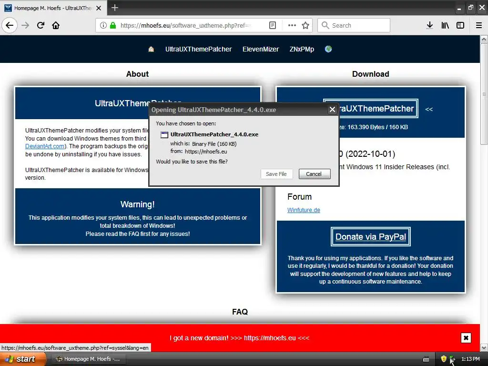The width and height of the screenshot is (488, 366).
Task: Open a new tab with plus button
Action: coord(115,8)
